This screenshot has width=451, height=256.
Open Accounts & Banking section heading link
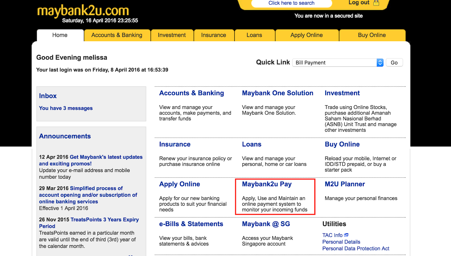(192, 93)
